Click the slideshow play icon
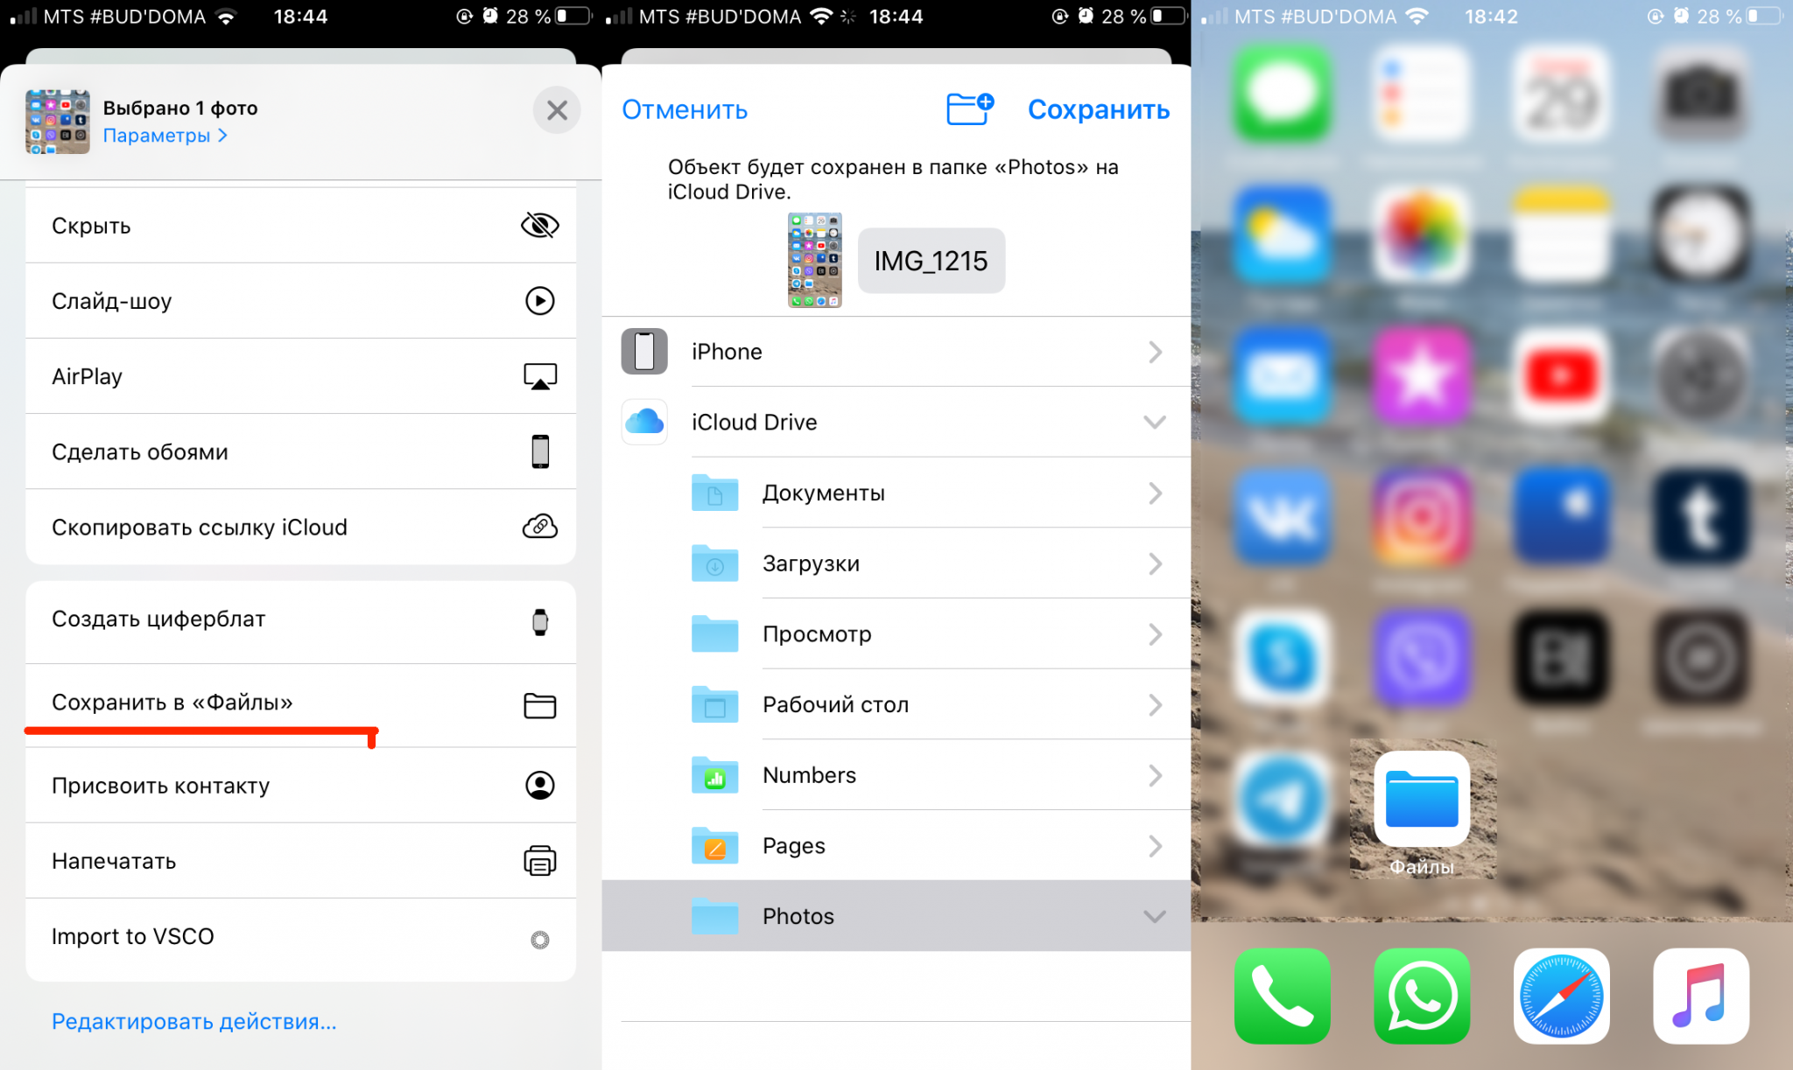The image size is (1793, 1070). click(x=539, y=299)
